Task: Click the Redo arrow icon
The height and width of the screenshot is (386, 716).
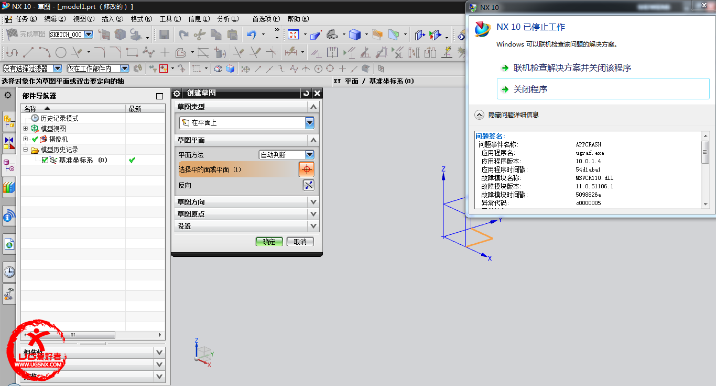Action: click(183, 35)
